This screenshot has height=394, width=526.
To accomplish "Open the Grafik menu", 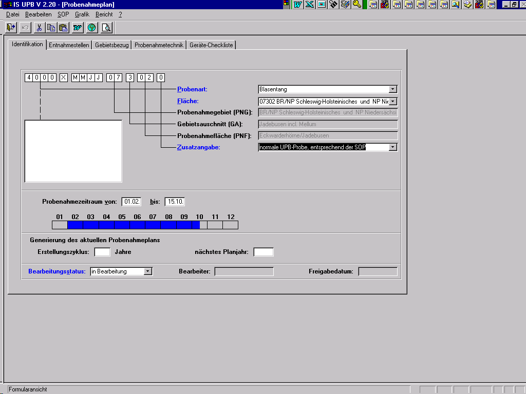I will [82, 14].
